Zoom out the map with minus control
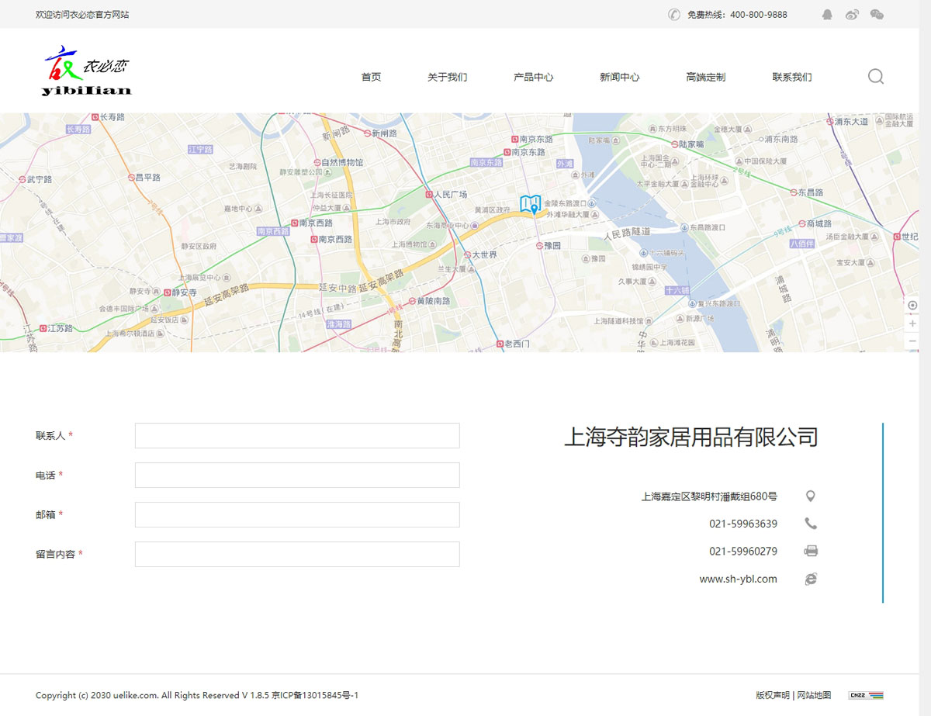This screenshot has height=716, width=931. (912, 341)
